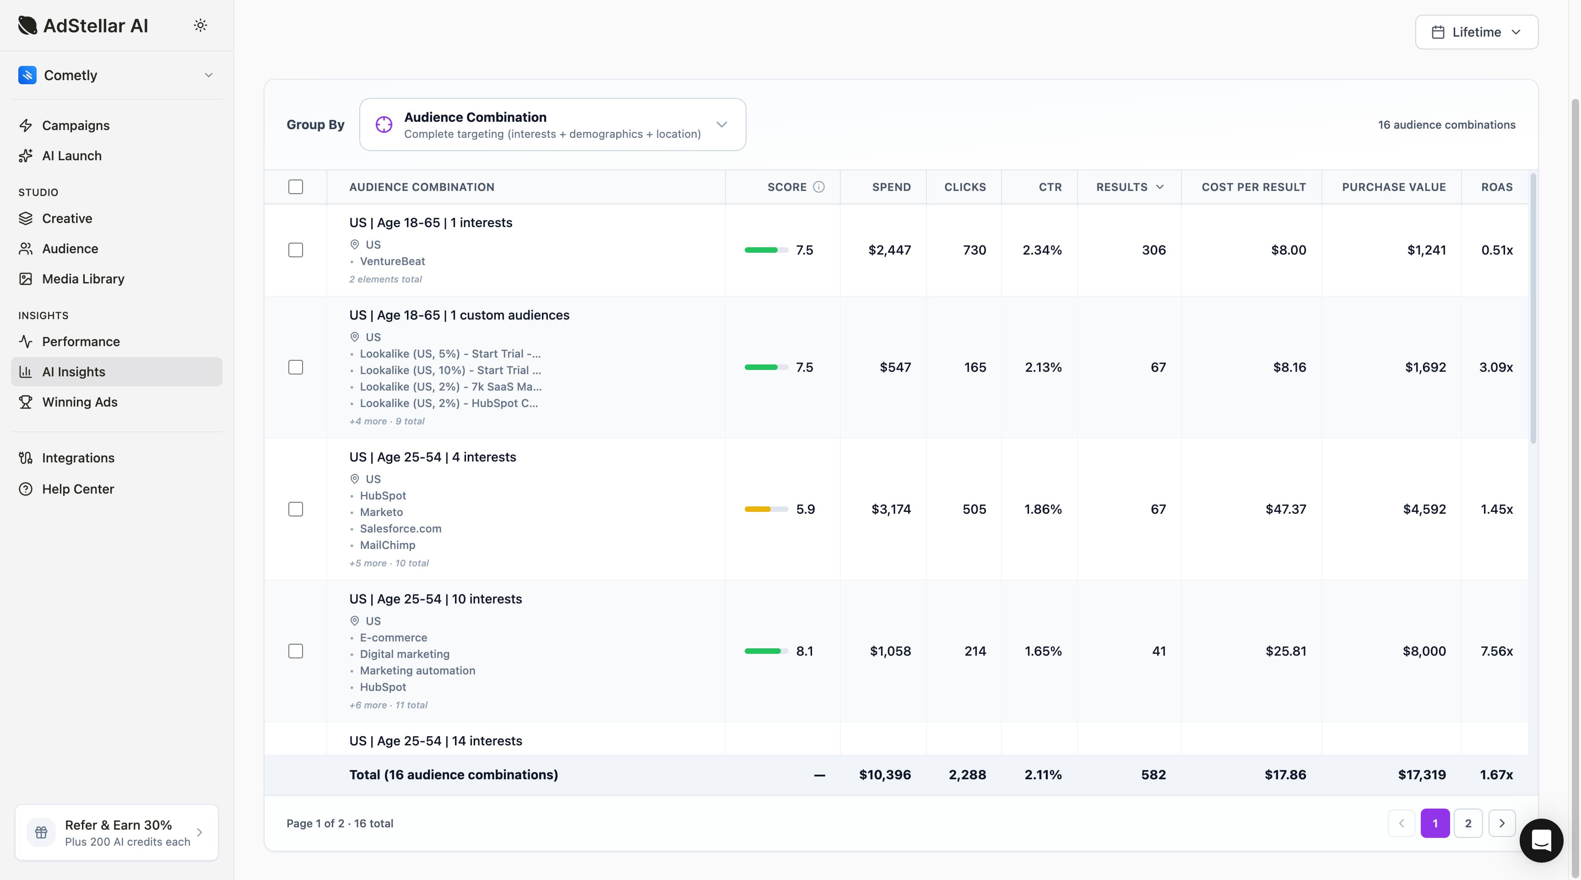Image resolution: width=1581 pixels, height=880 pixels.
Task: Go to page 2 of results
Action: click(x=1468, y=823)
